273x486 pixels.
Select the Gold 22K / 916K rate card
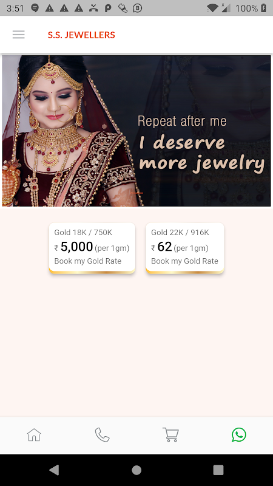click(x=185, y=248)
